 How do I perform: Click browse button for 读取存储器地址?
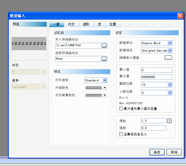104,59
